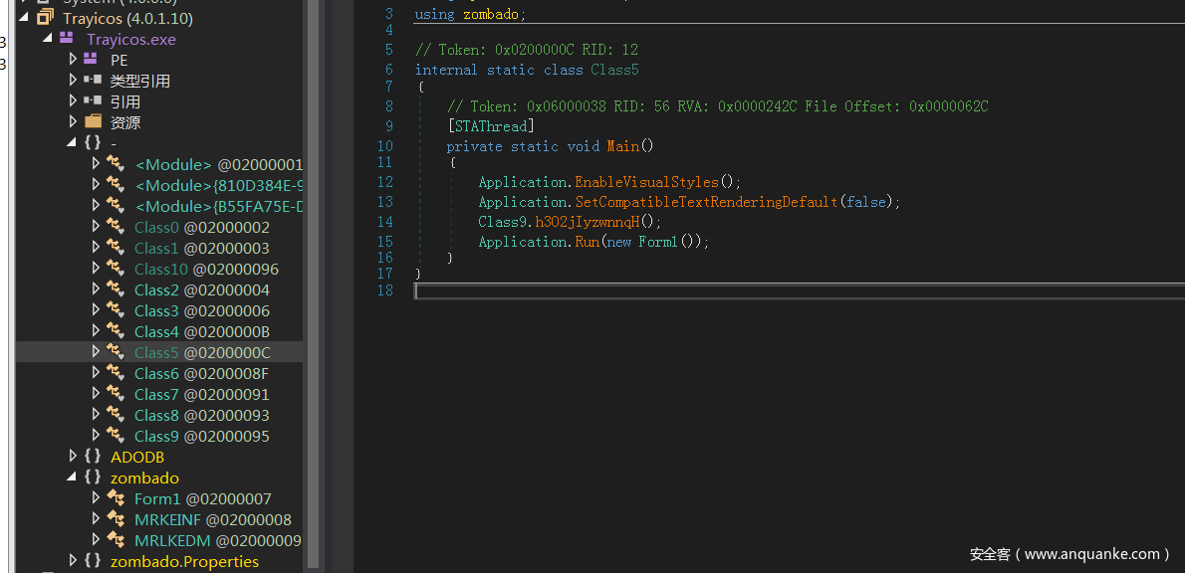This screenshot has width=1185, height=573.
Task: Click the Trayicos assembly icon
Action: tap(44, 18)
